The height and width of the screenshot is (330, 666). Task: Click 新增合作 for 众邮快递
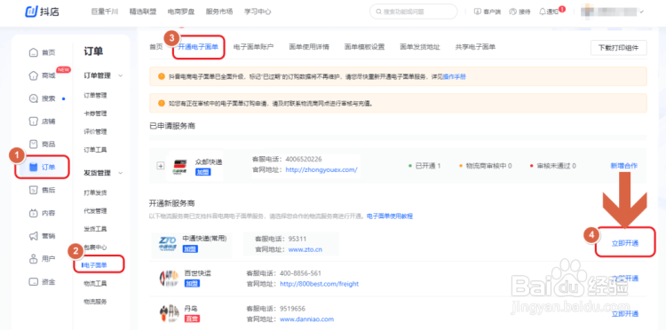pos(624,166)
